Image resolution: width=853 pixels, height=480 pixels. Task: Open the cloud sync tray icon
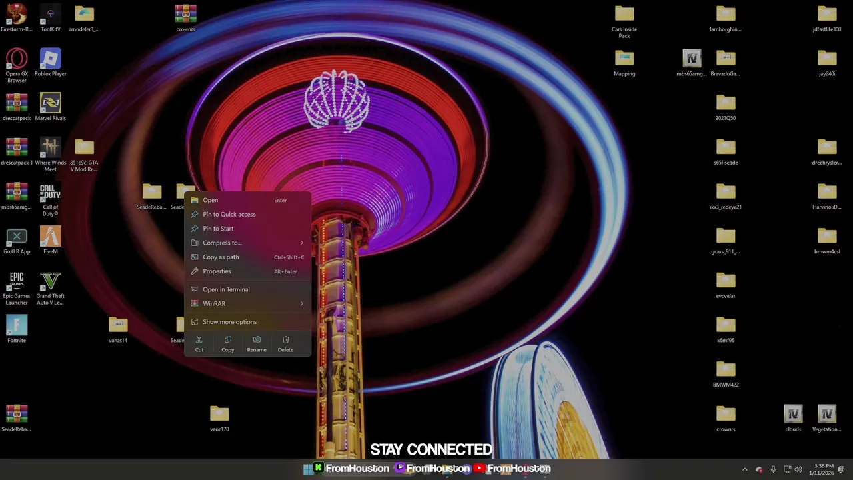click(x=758, y=469)
